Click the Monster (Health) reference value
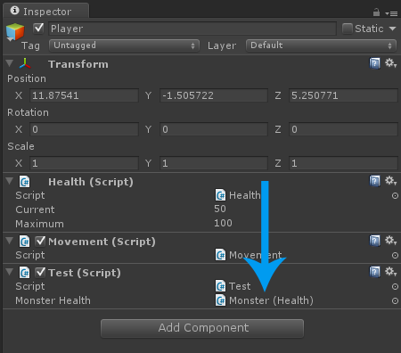 pyautogui.click(x=264, y=300)
